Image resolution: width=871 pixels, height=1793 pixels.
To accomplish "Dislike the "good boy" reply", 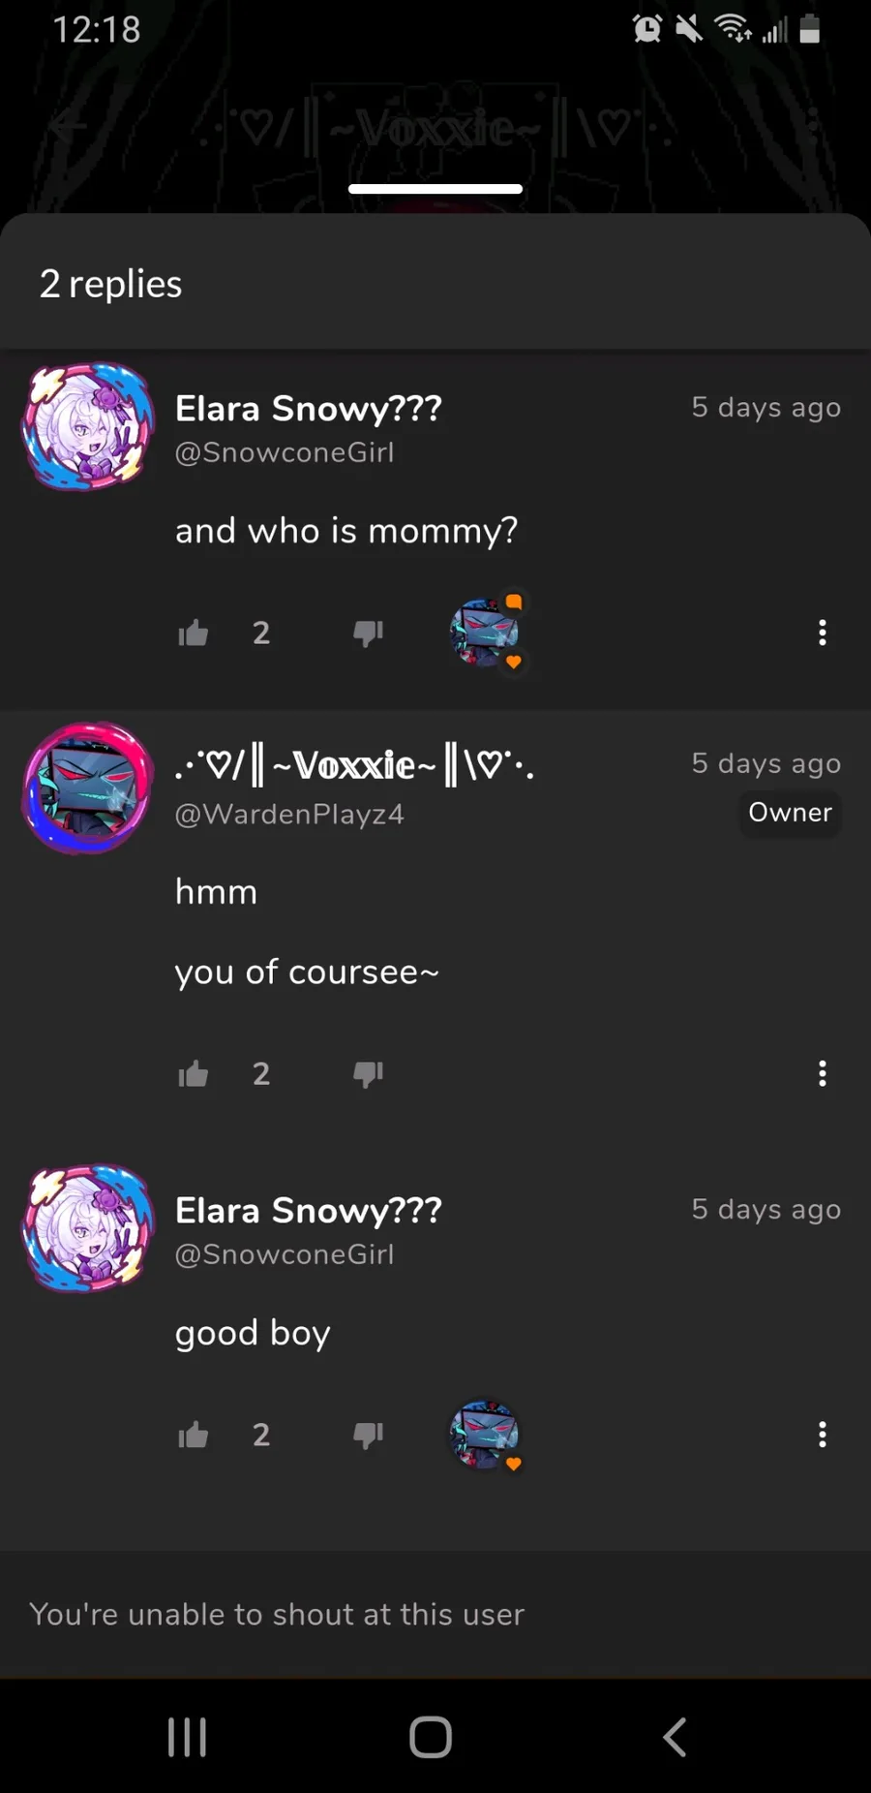I will [x=369, y=1436].
